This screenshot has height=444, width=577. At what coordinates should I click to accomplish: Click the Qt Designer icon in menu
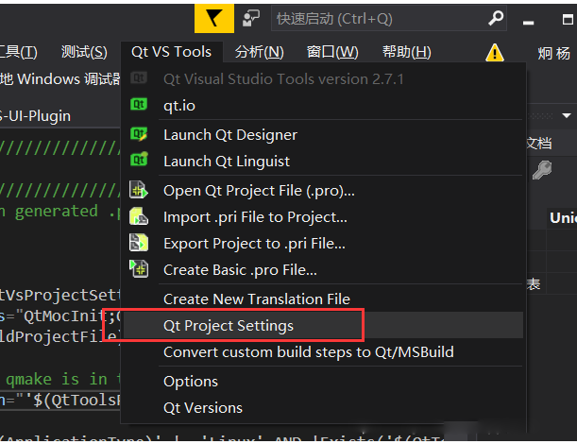pyautogui.click(x=139, y=134)
